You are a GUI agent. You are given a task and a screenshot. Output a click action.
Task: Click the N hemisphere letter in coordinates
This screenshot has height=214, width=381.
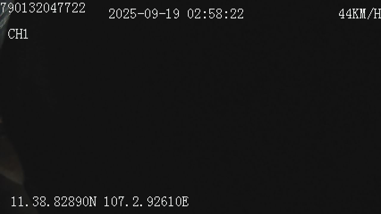[x=93, y=202]
